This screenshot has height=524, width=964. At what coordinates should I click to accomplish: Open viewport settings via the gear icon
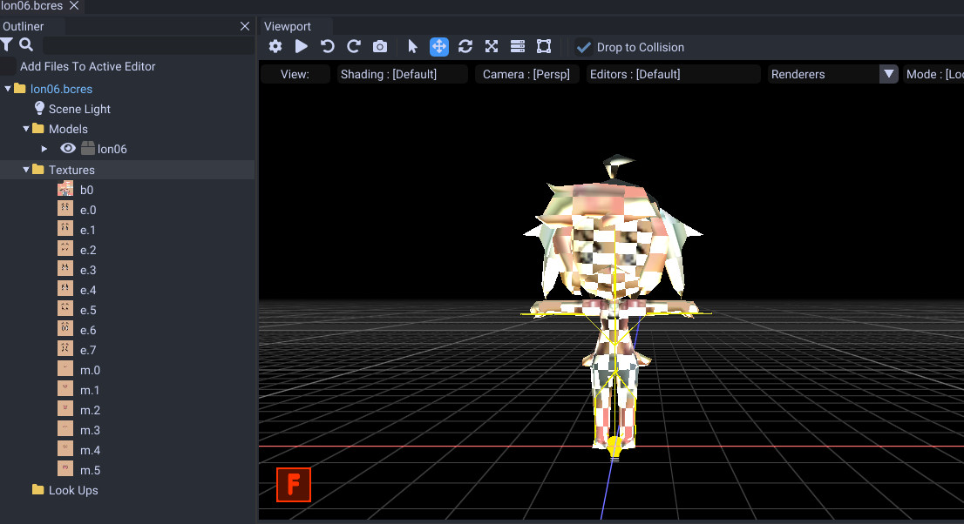tap(275, 46)
